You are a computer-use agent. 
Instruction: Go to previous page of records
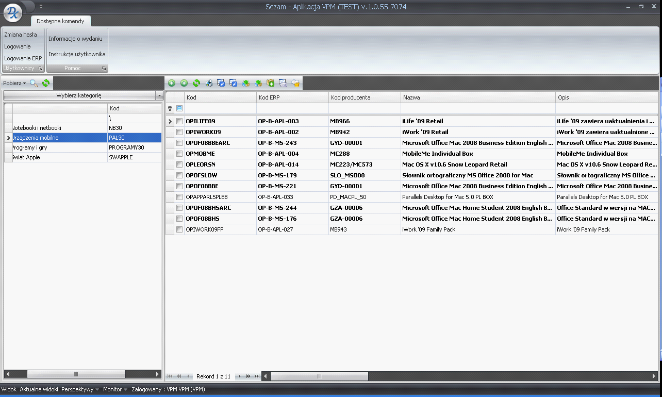(x=180, y=376)
